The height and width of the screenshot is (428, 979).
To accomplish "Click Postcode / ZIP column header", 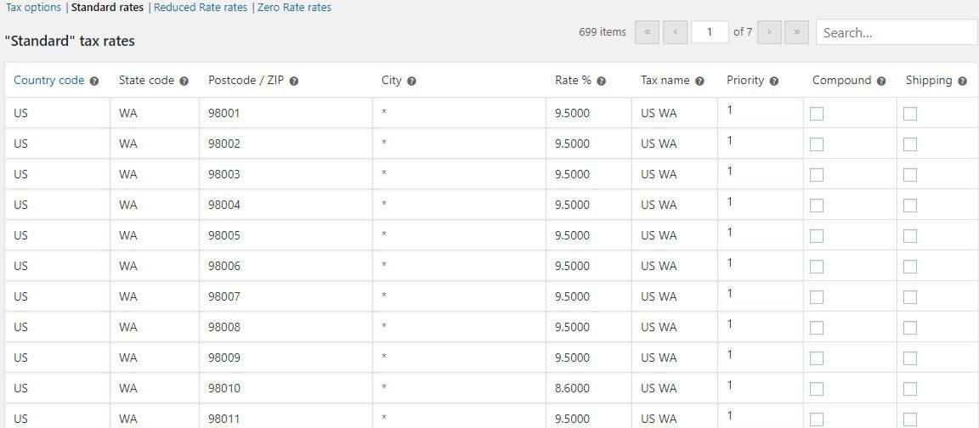I will [x=246, y=81].
